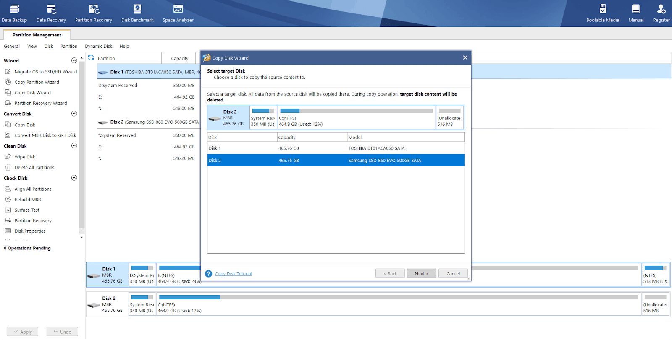The height and width of the screenshot is (340, 672).
Task: Click Capacity column header in wizard
Action: tap(312, 138)
